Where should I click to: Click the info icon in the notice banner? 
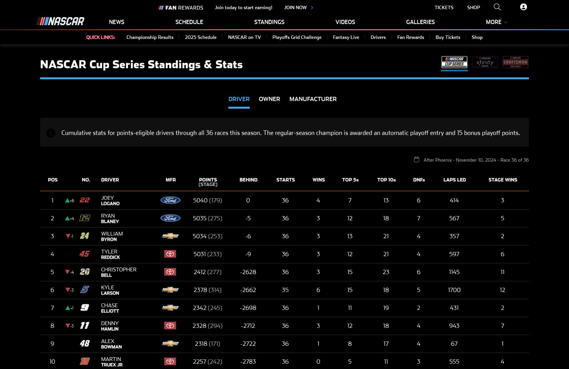click(x=51, y=133)
